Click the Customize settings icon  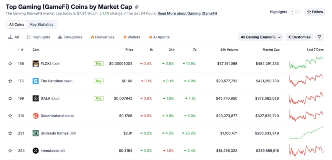click(x=290, y=37)
